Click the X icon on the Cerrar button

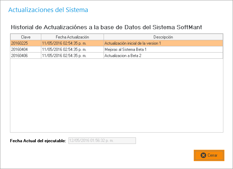click(203, 155)
